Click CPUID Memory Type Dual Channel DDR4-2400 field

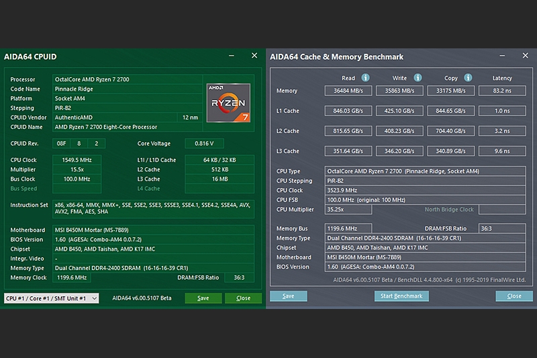coord(153,268)
